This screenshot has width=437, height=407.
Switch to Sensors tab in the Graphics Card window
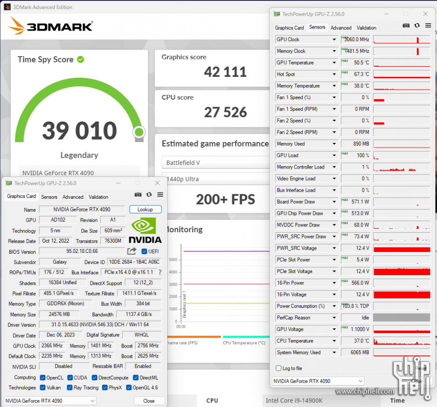pos(49,197)
